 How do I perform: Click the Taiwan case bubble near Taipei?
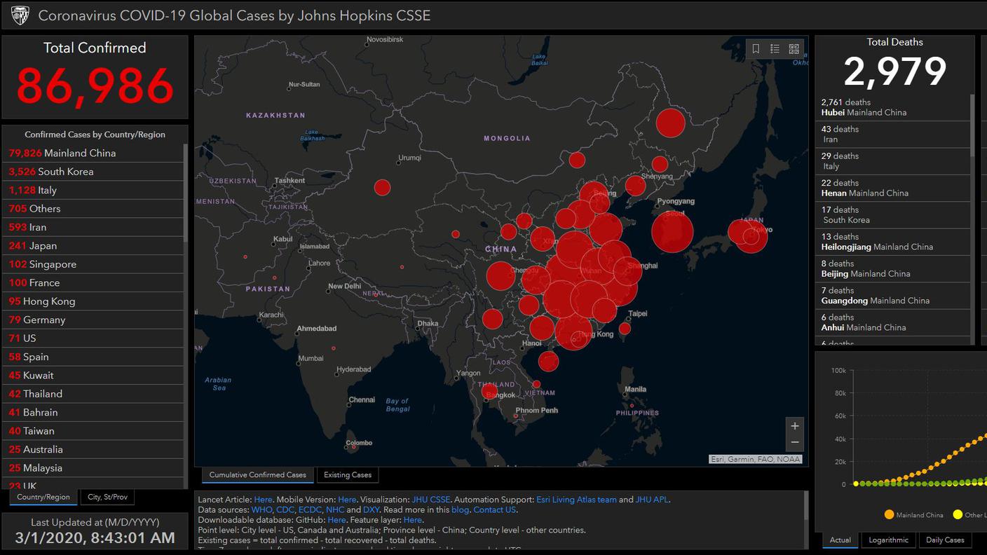625,329
